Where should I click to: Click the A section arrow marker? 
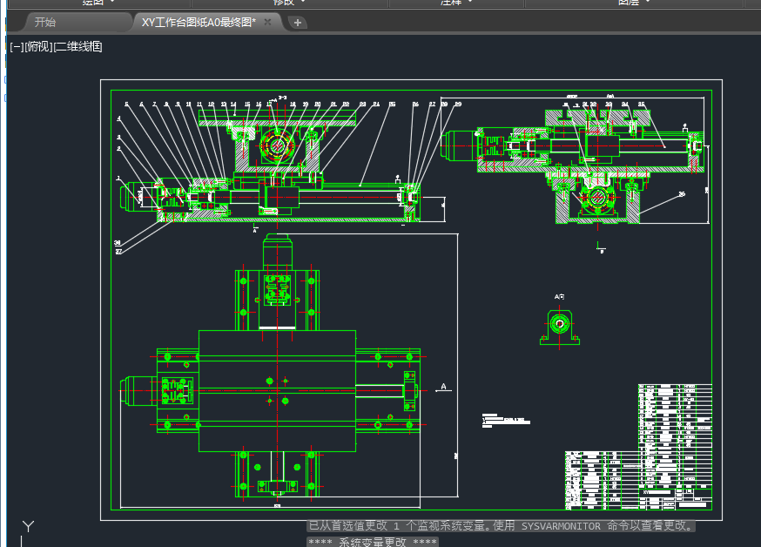(x=443, y=388)
